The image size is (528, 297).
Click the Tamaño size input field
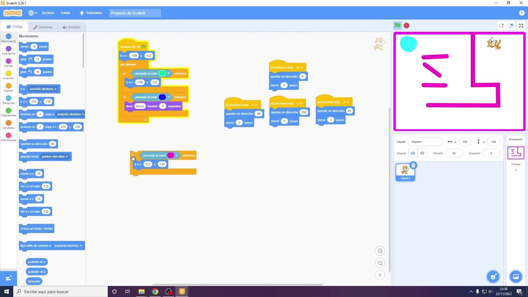pyautogui.click(x=454, y=153)
